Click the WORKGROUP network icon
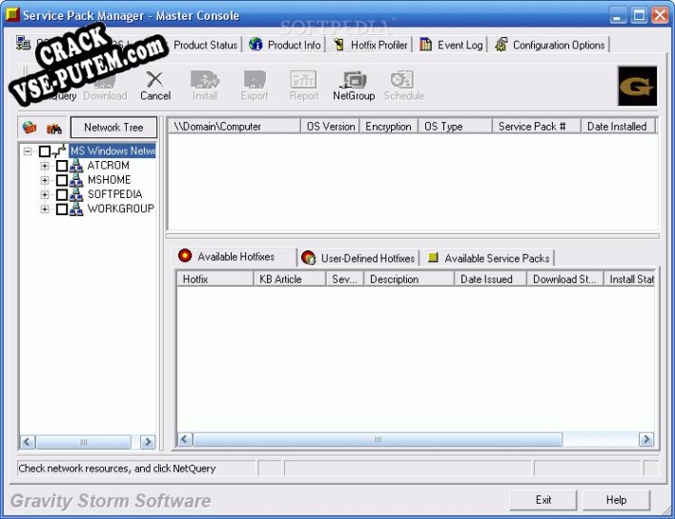 pos(76,209)
